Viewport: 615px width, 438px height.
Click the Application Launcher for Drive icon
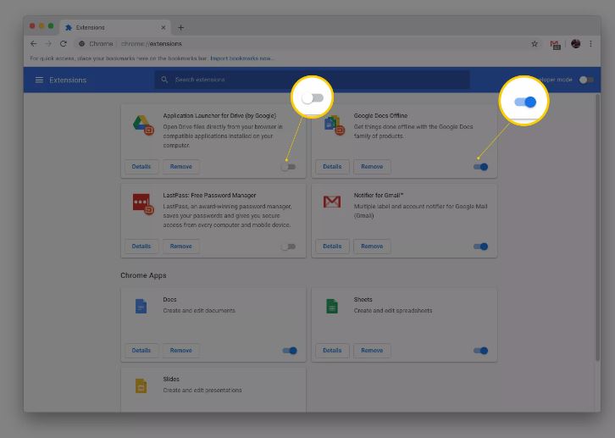143,125
